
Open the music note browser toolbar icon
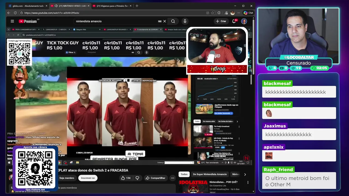click(226, 13)
